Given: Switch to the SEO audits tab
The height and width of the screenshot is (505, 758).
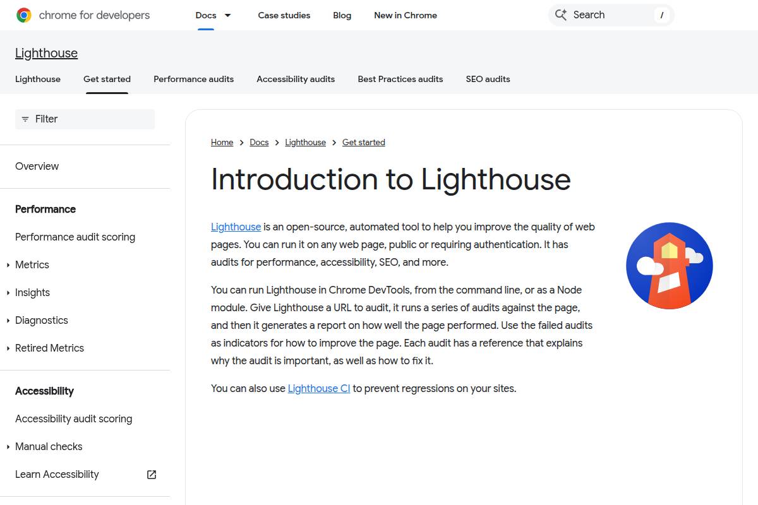Looking at the screenshot, I should 488,79.
